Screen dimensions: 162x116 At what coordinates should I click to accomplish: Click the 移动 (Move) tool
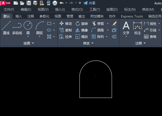(66, 24)
